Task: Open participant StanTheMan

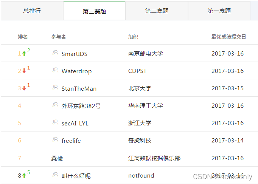Action: coord(79,89)
